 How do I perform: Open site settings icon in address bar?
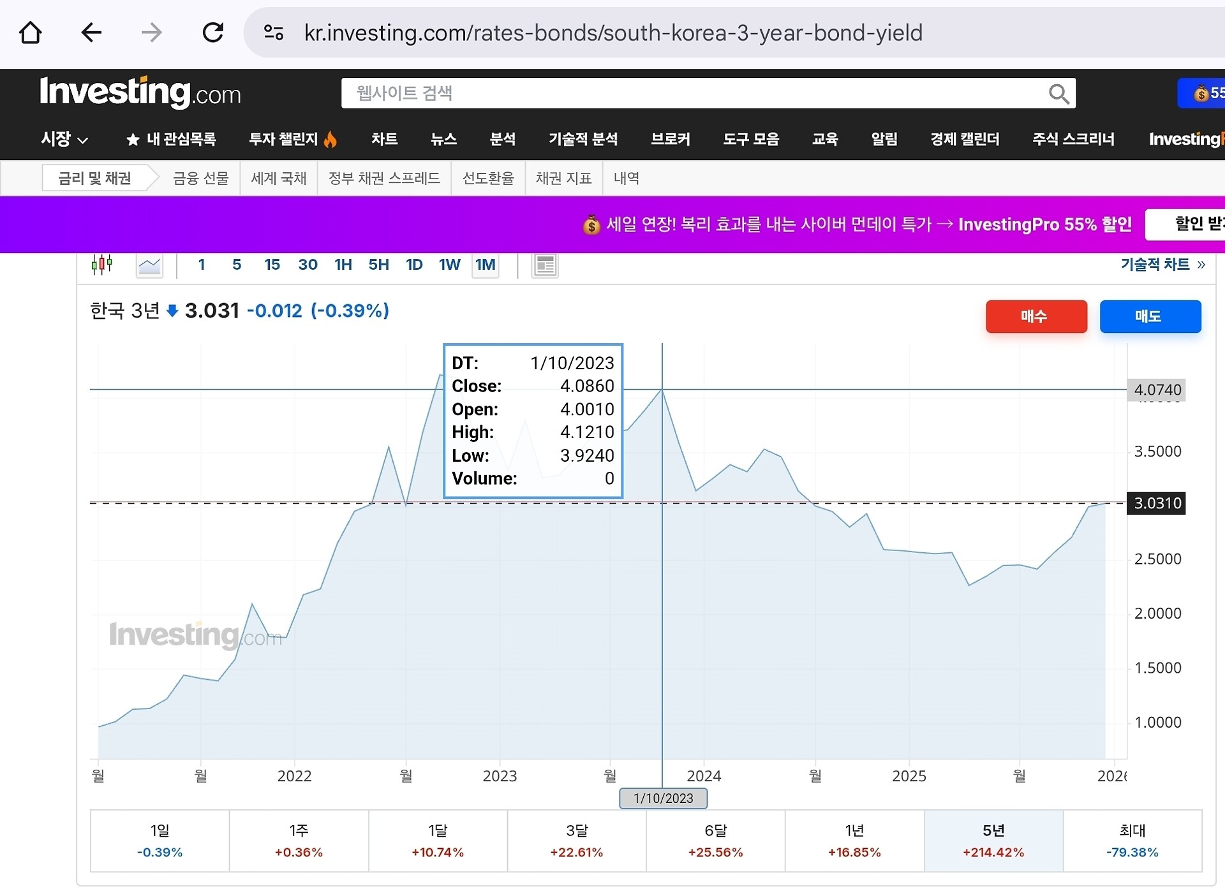click(x=274, y=33)
